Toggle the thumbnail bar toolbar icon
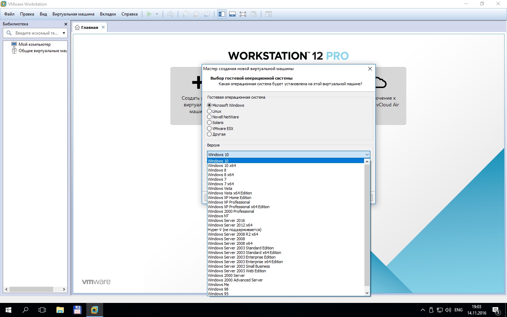This screenshot has width=507, height=317. (232, 14)
